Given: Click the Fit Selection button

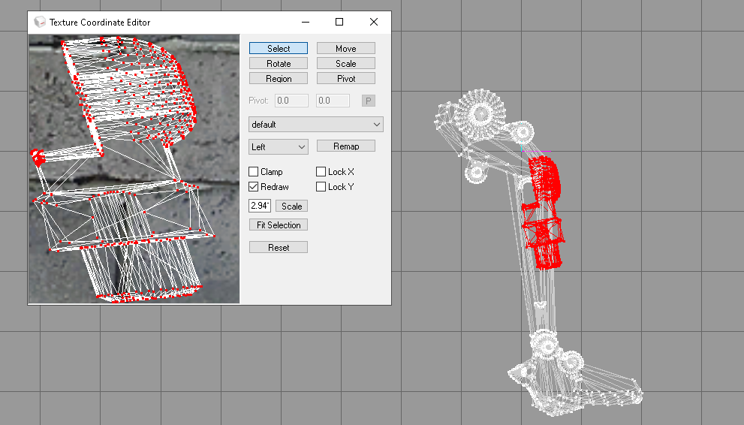Looking at the screenshot, I should point(279,225).
